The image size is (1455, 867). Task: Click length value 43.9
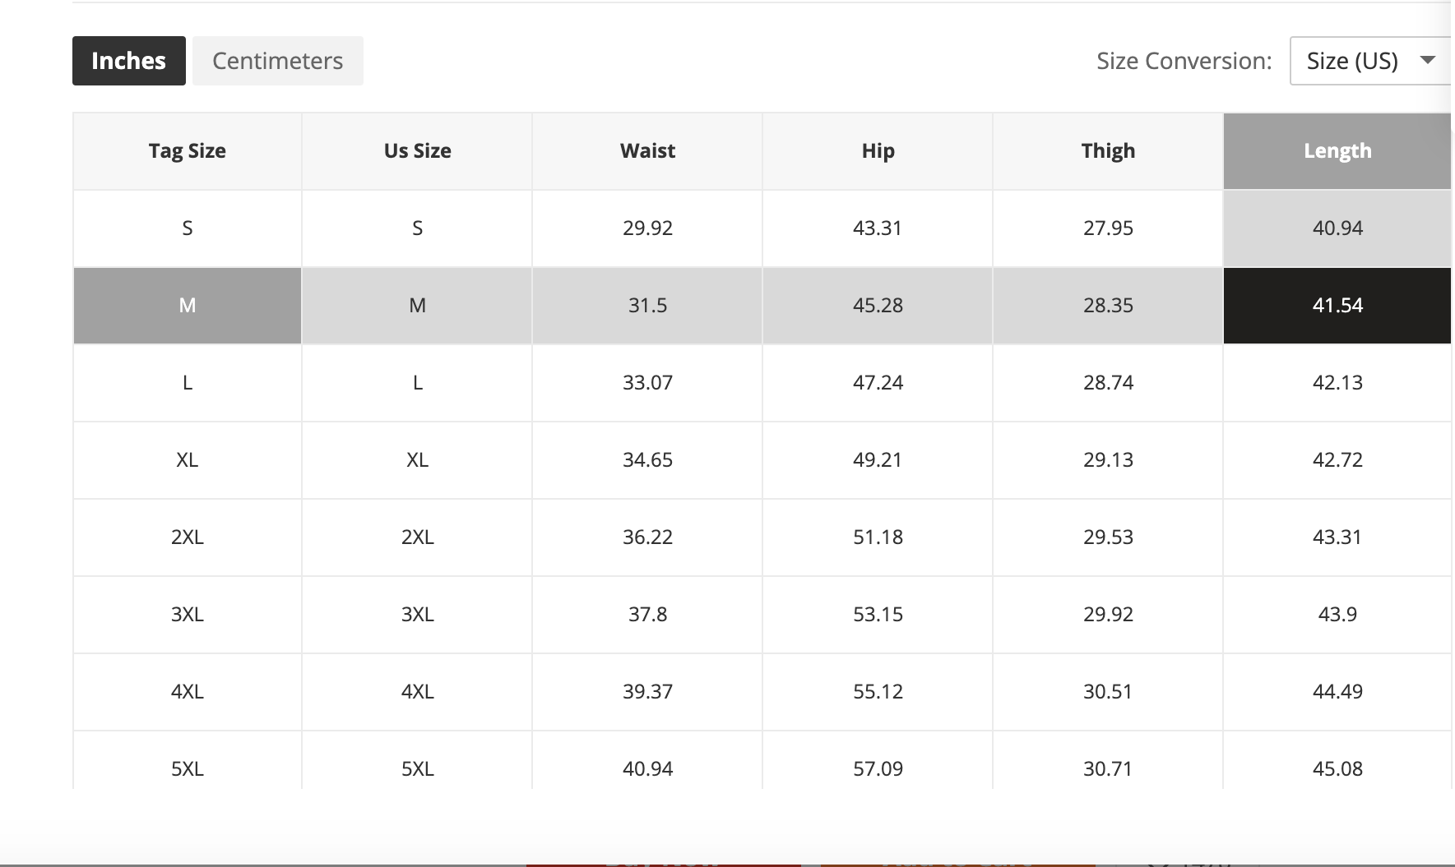1337,615
